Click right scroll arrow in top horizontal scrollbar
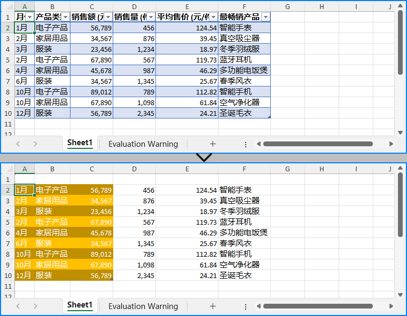 pos(391,144)
